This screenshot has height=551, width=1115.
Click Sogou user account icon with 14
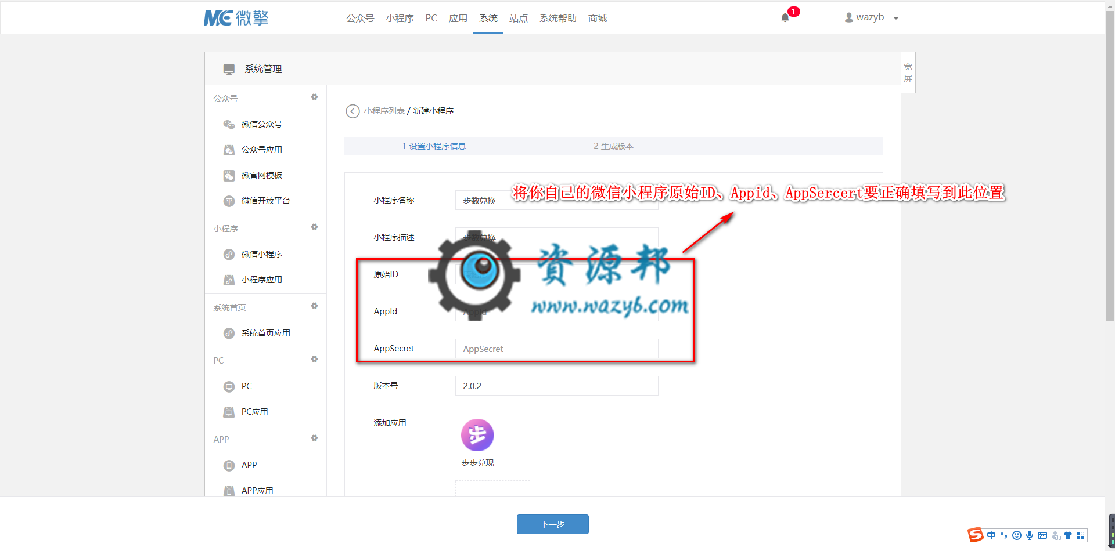click(1055, 535)
